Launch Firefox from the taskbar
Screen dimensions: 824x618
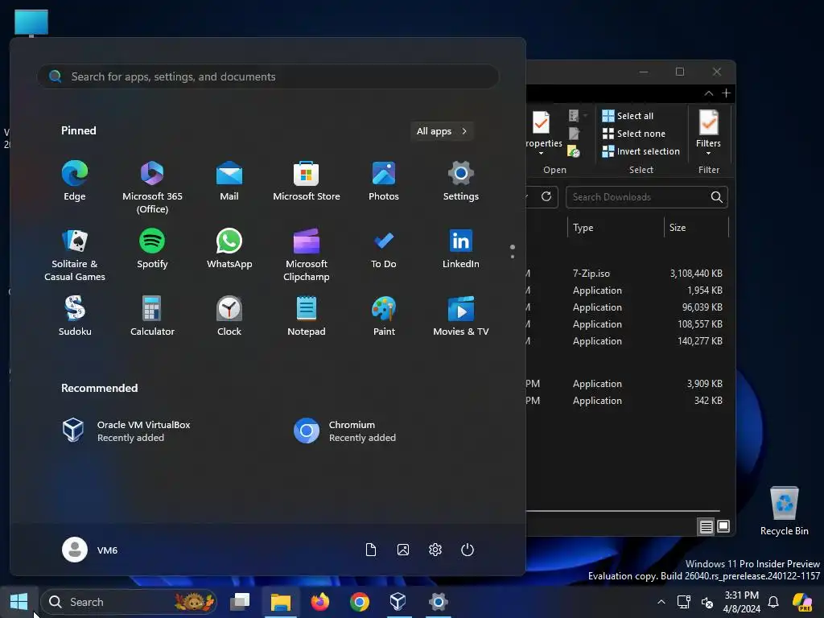pos(320,602)
